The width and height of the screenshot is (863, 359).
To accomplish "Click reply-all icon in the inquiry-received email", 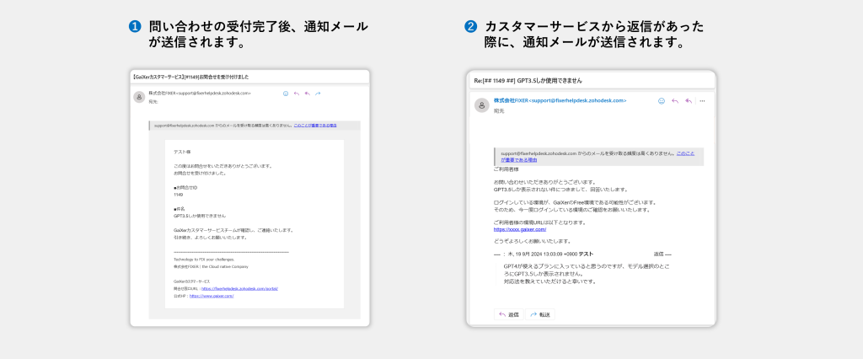I will coord(307,94).
